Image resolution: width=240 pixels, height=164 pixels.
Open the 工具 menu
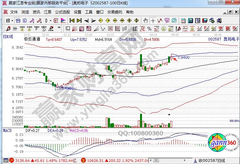pyautogui.click(x=89, y=12)
